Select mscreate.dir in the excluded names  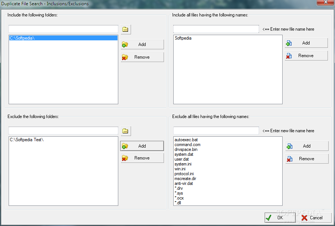pos(228,179)
